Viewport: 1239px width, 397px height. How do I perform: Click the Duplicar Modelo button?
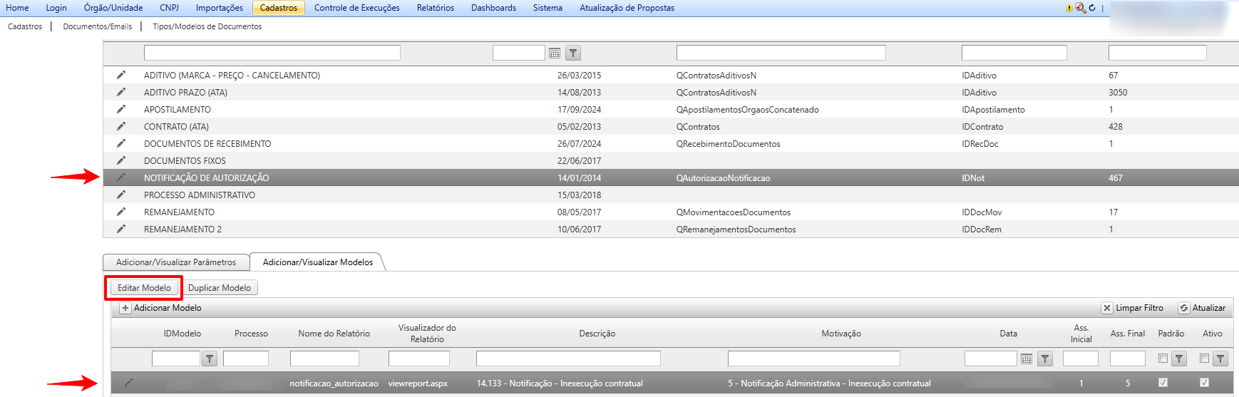(220, 288)
